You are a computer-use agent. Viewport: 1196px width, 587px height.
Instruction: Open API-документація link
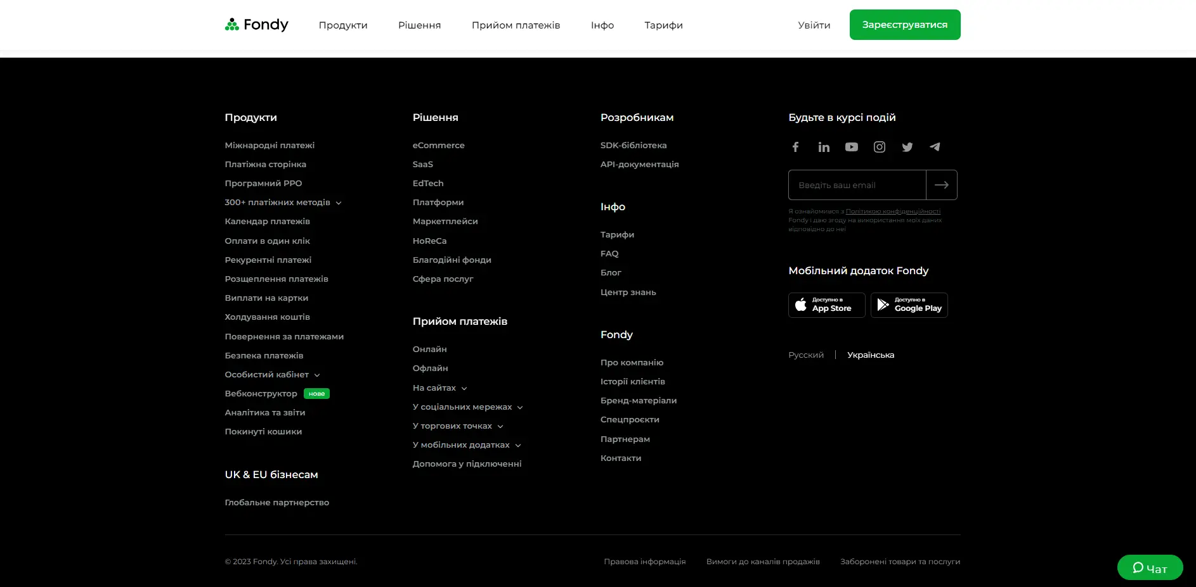(x=640, y=165)
